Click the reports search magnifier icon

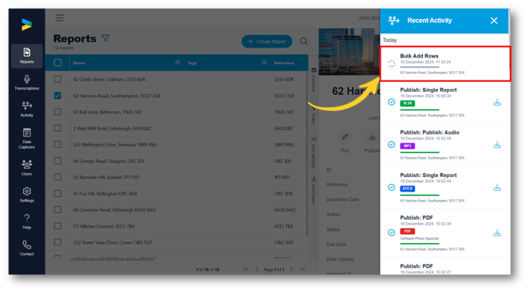(x=304, y=41)
